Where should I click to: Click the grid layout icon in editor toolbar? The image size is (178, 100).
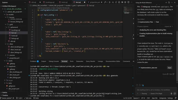pyautogui.click(x=125, y=2)
